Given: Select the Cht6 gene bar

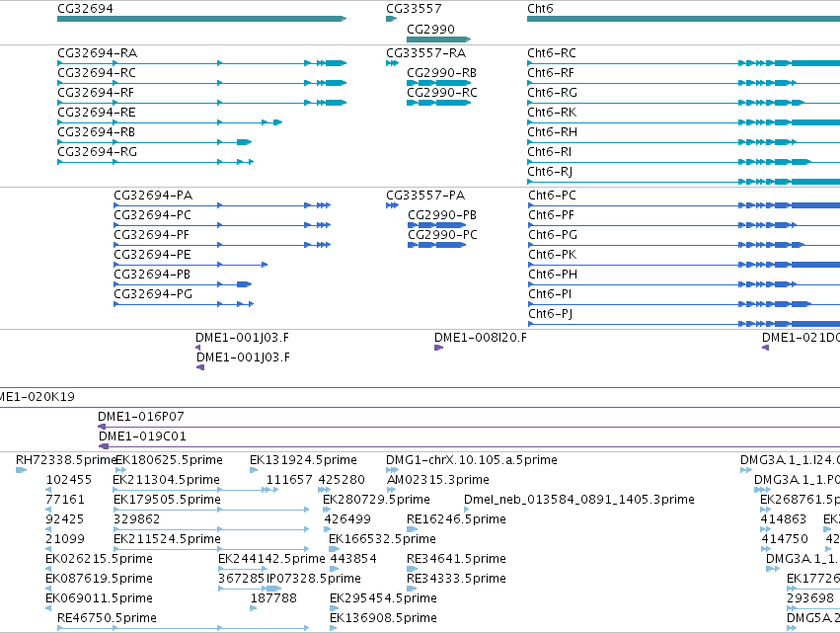Looking at the screenshot, I should [x=684, y=19].
